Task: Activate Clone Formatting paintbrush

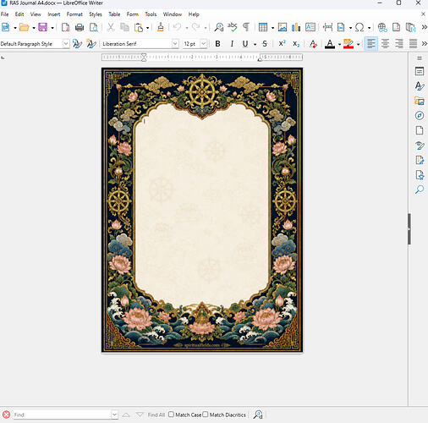Action: pyautogui.click(x=161, y=27)
